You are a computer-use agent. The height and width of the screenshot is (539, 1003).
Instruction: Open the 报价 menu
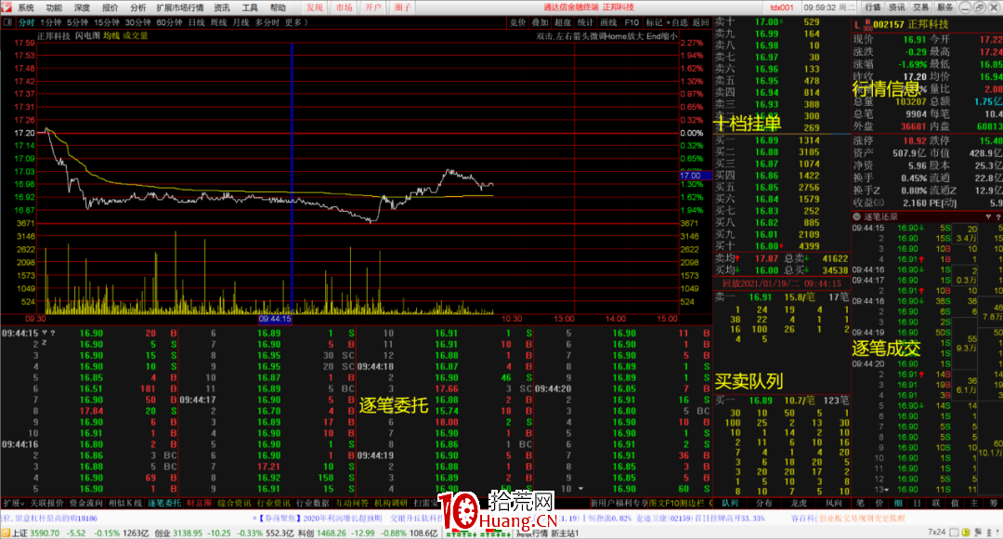(110, 7)
